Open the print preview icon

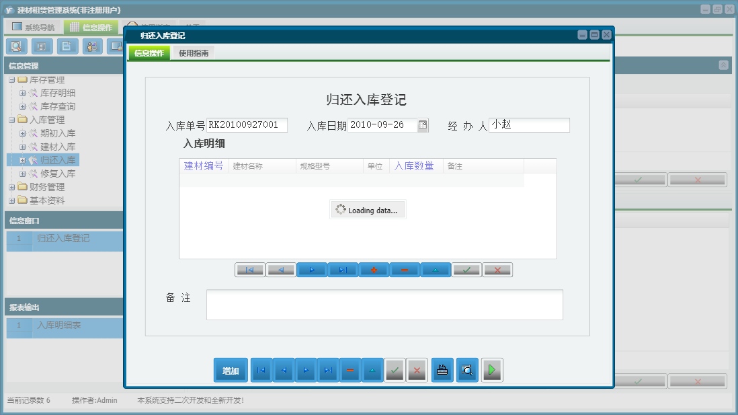(x=466, y=369)
